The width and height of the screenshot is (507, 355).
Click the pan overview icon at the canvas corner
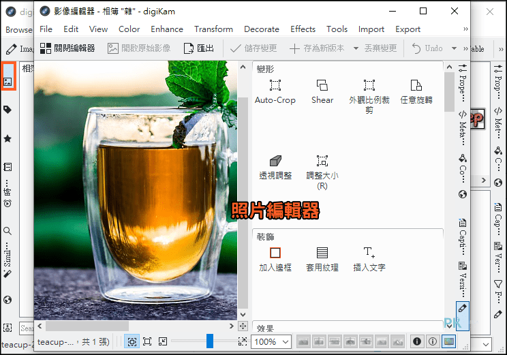point(243,326)
